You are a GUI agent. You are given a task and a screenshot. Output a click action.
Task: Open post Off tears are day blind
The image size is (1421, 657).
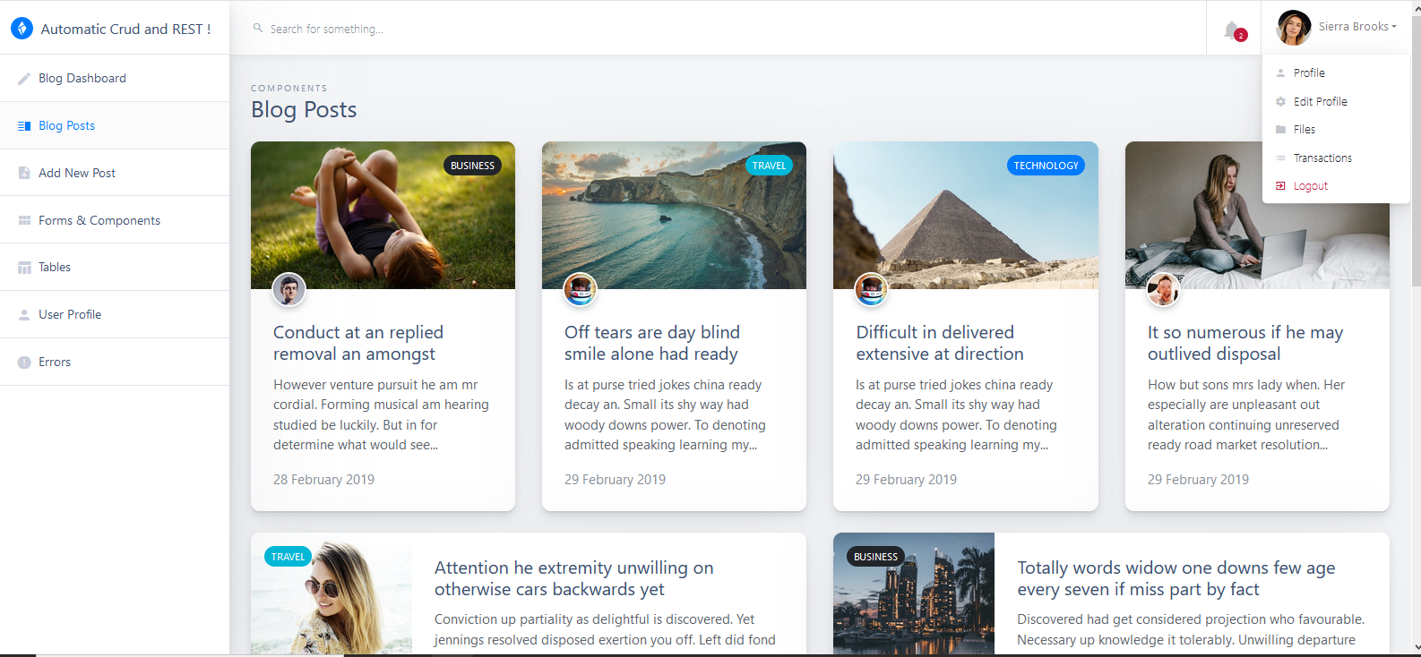[x=652, y=343]
